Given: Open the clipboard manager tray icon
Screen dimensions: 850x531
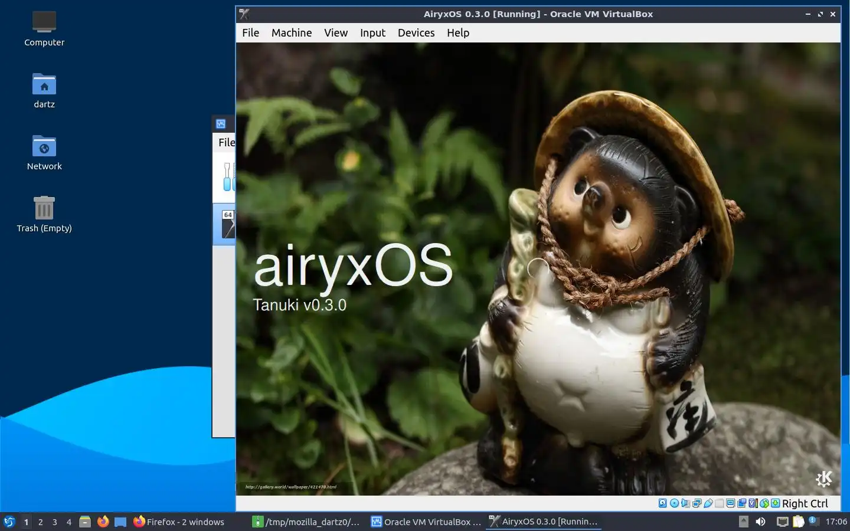Looking at the screenshot, I should pyautogui.click(x=799, y=522).
